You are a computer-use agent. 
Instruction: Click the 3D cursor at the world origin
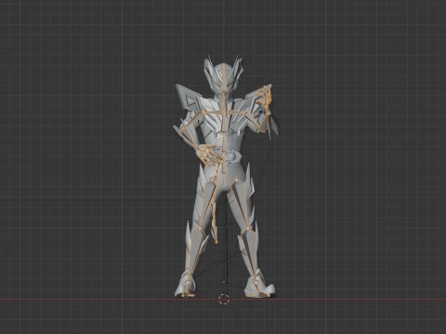click(224, 300)
